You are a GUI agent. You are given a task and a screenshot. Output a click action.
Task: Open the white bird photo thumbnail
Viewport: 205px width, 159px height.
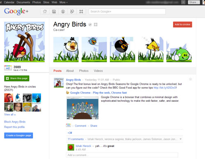[x=66, y=49]
